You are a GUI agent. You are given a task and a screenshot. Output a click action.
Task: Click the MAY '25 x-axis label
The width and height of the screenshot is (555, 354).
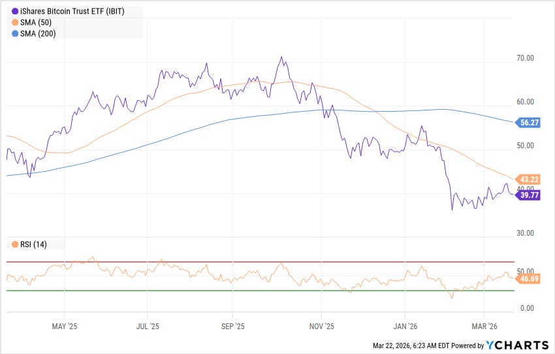tap(65, 327)
